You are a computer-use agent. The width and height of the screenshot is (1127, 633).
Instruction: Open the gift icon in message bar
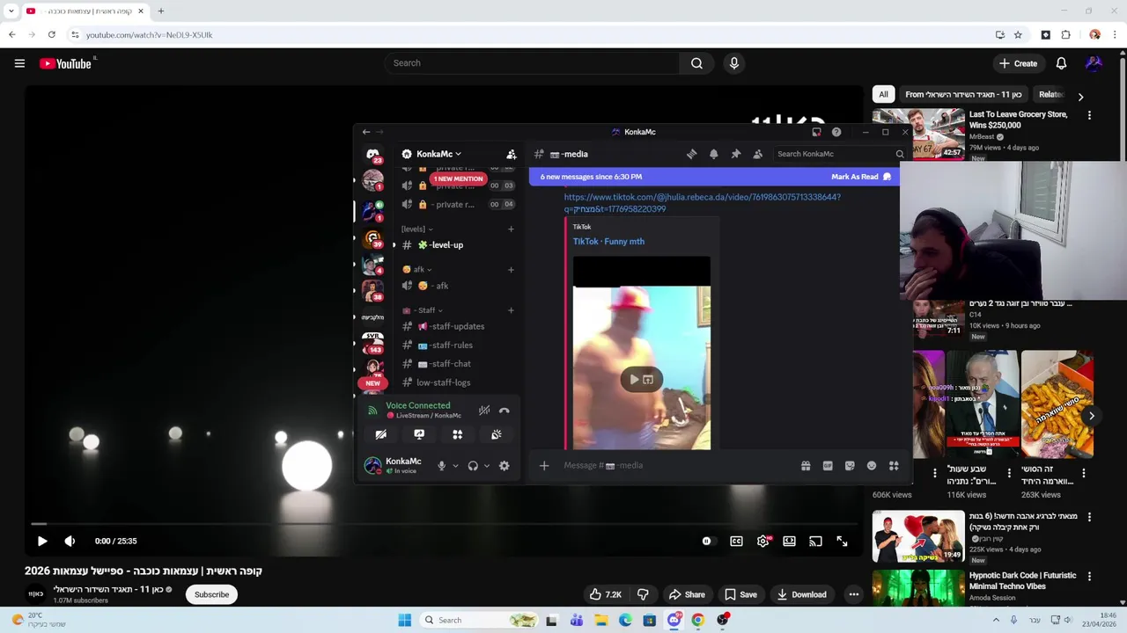[806, 466]
